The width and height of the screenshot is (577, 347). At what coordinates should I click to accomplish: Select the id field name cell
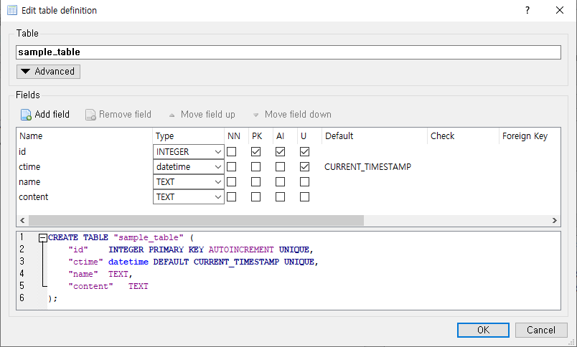[84, 151]
